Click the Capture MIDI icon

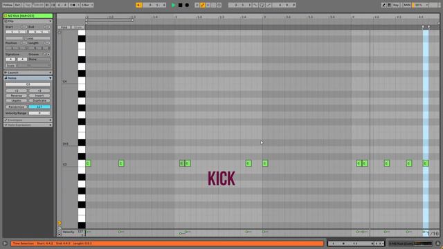click(214, 5)
